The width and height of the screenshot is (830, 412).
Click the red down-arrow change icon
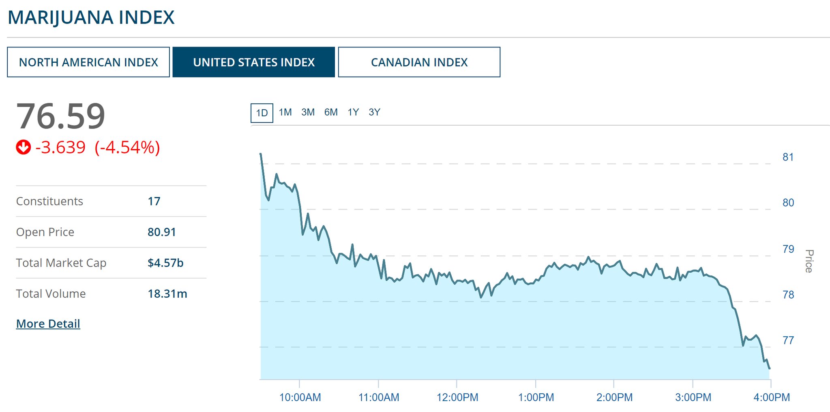click(23, 147)
